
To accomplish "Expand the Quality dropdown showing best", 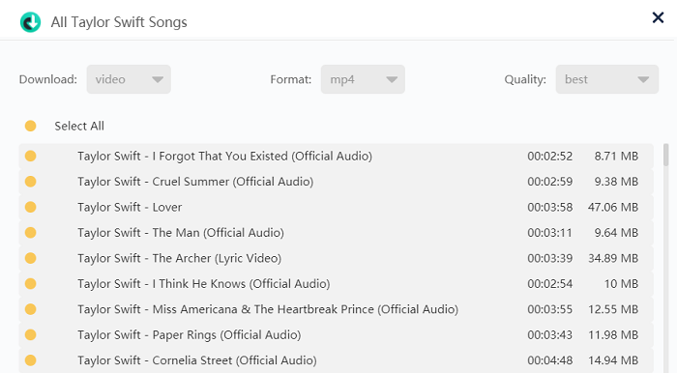I will 607,79.
